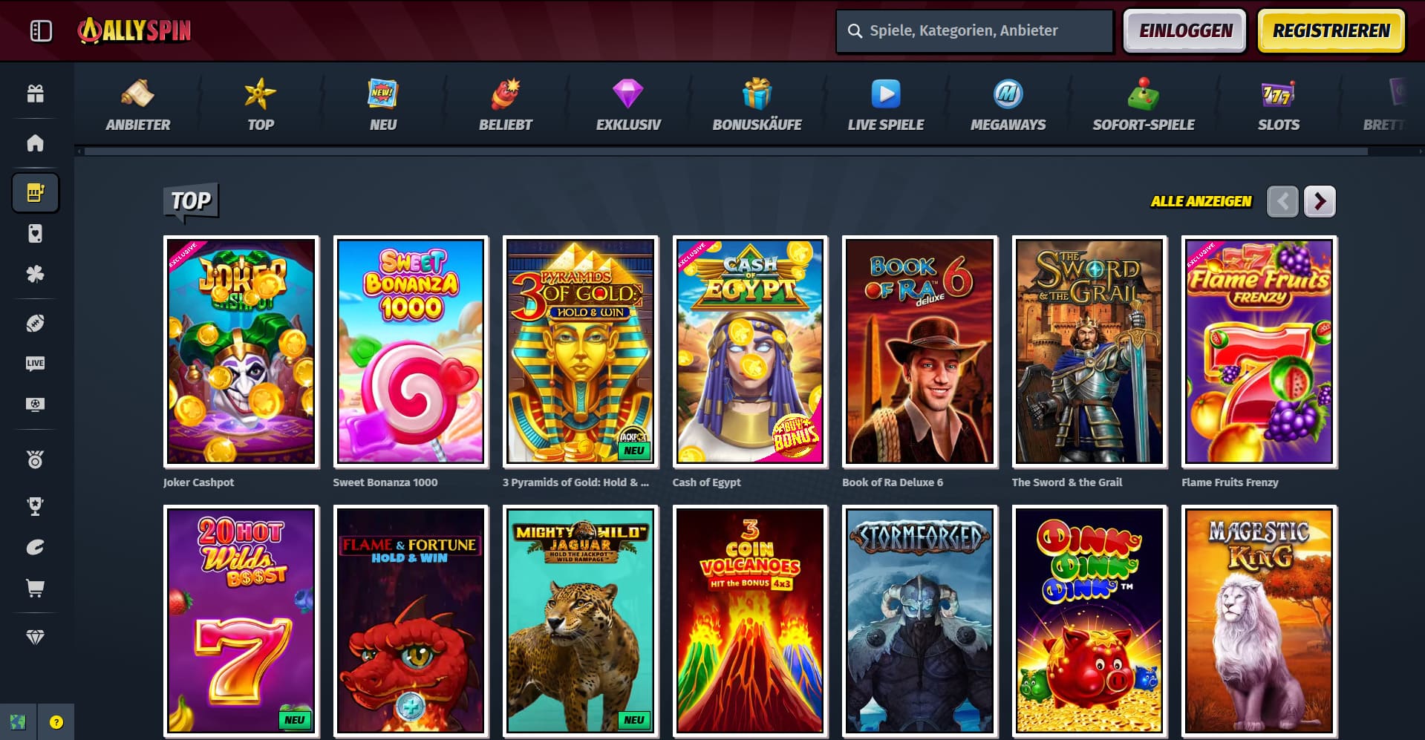Open the shopping cart sidebar icon
Image resolution: width=1425 pixels, height=740 pixels.
pos(35,589)
